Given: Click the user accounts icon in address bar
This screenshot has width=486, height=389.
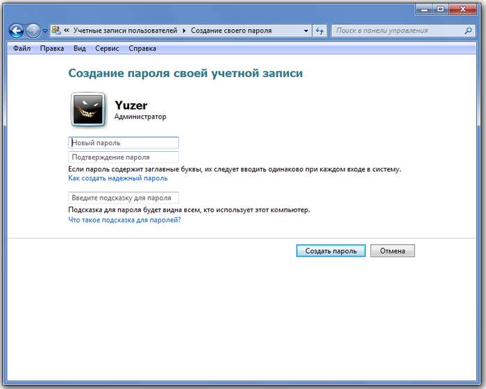Looking at the screenshot, I should point(56,31).
